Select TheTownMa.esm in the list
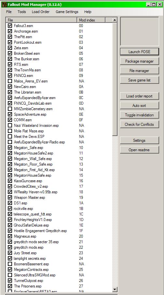Image resolution: width=164 pixels, height=295 pixels. [27, 70]
